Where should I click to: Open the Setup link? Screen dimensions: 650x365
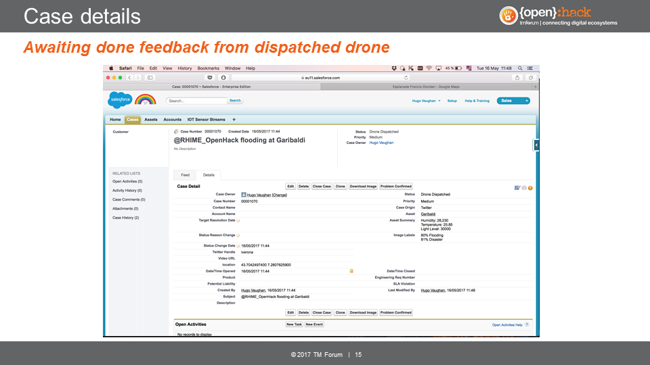[452, 101]
